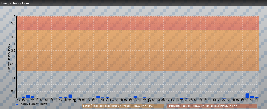Click the Πέ day label on x-axis

[x=75, y=101]
